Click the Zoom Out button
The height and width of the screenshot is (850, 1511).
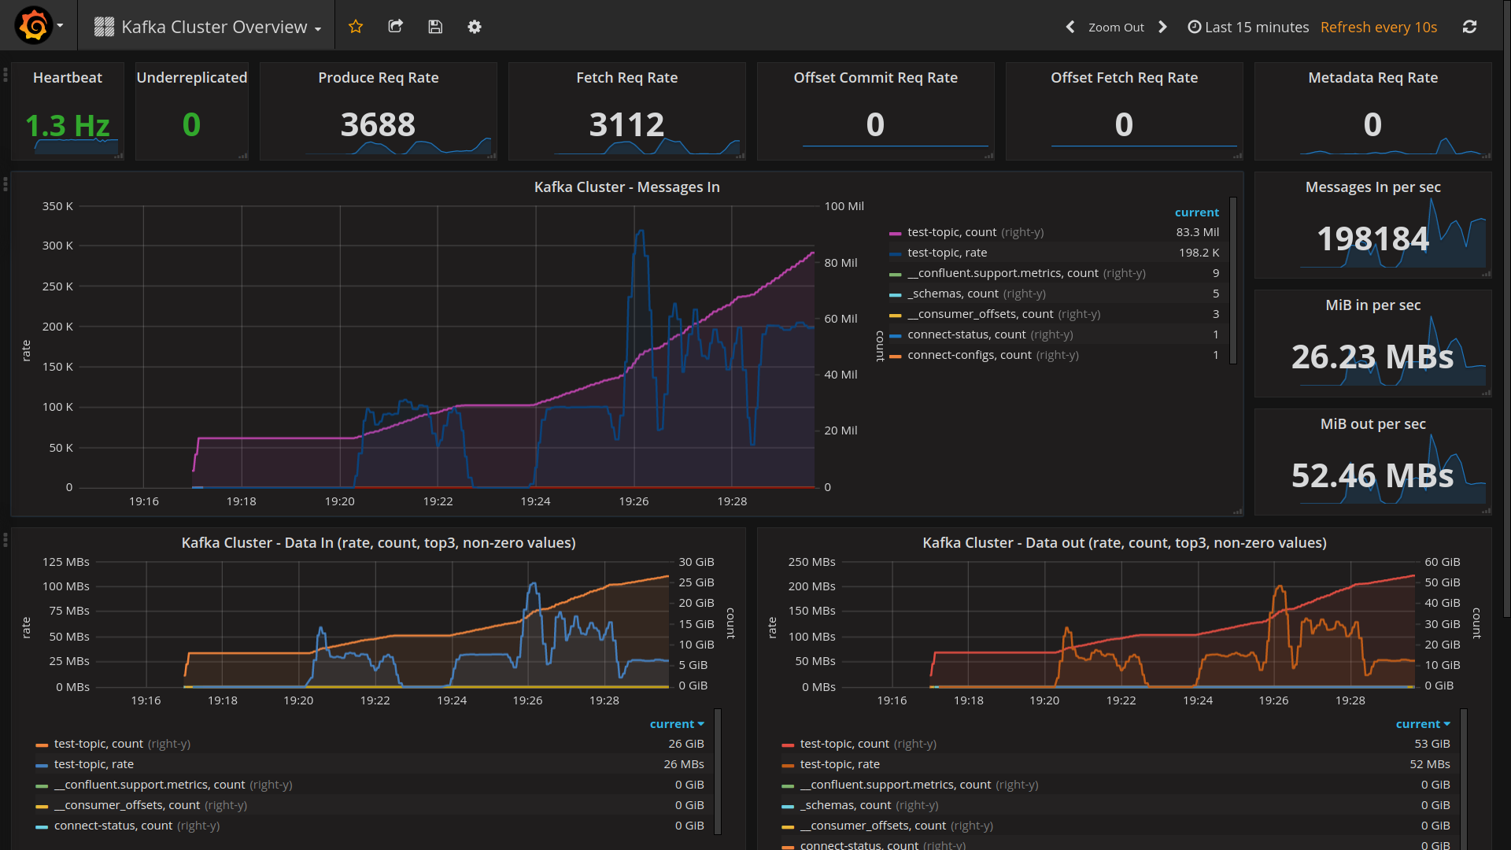pos(1116,27)
